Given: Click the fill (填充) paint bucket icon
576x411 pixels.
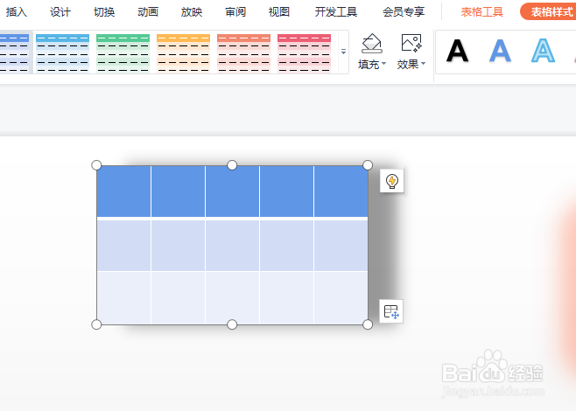Looking at the screenshot, I should point(371,44).
